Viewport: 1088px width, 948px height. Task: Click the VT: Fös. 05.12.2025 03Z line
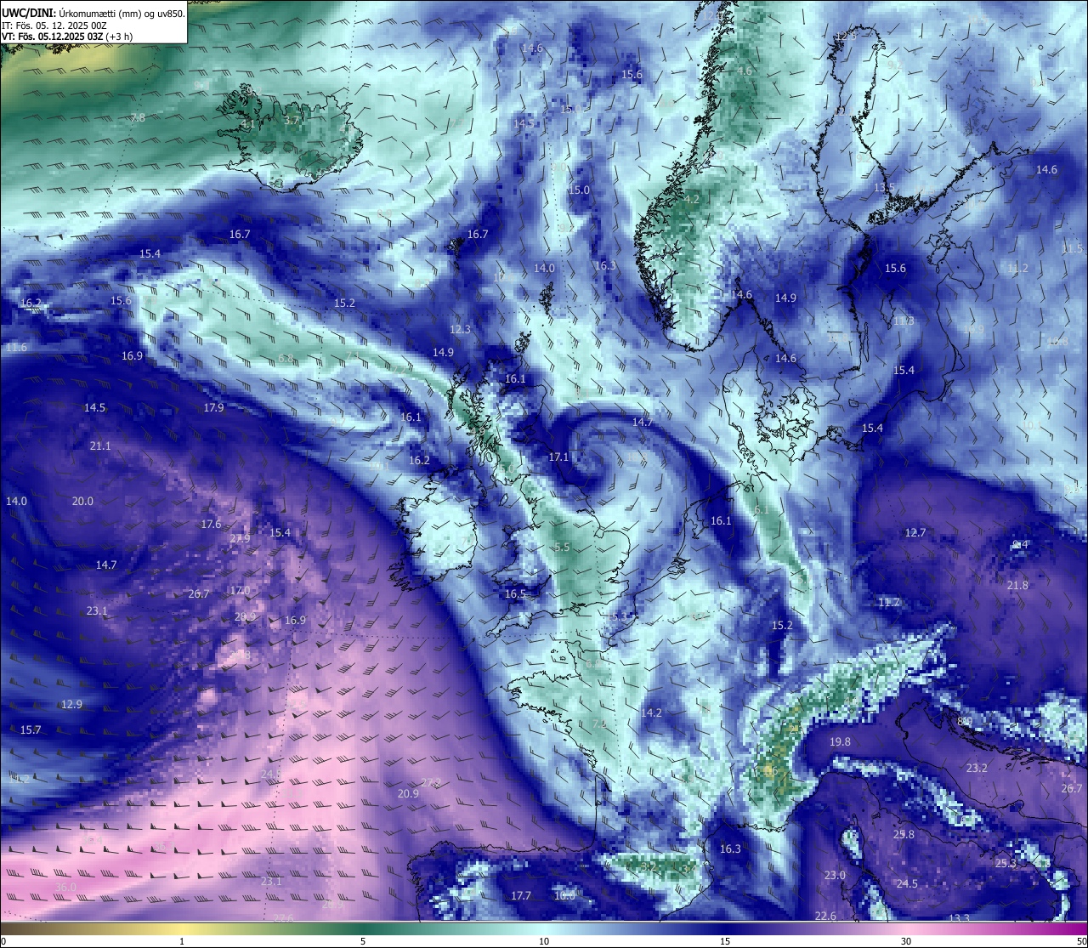(66, 37)
